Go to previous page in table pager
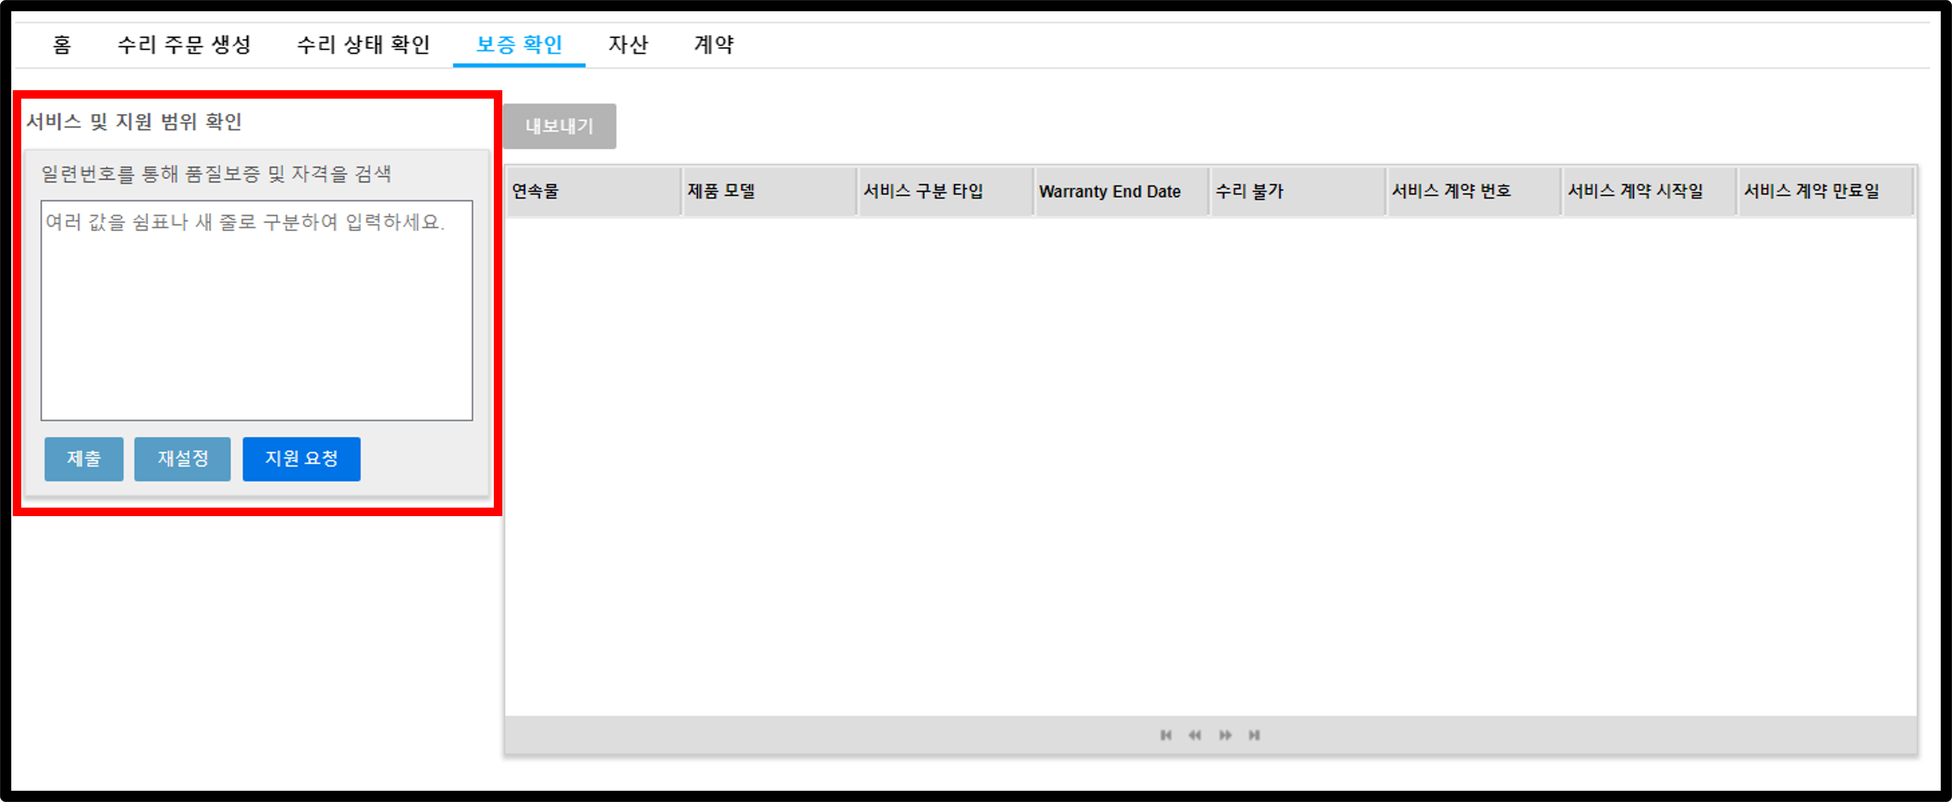Viewport: 1952px width, 802px height. point(1195,735)
